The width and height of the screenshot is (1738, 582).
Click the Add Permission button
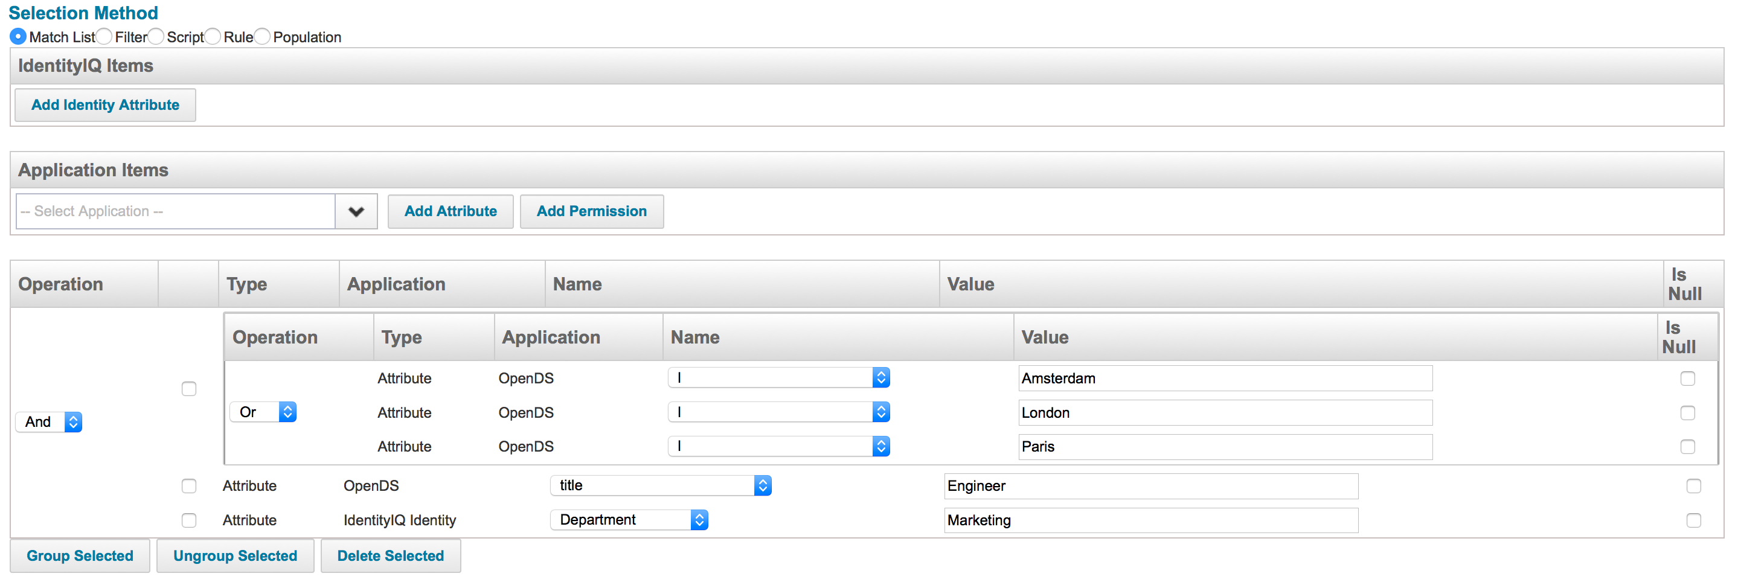pos(592,212)
